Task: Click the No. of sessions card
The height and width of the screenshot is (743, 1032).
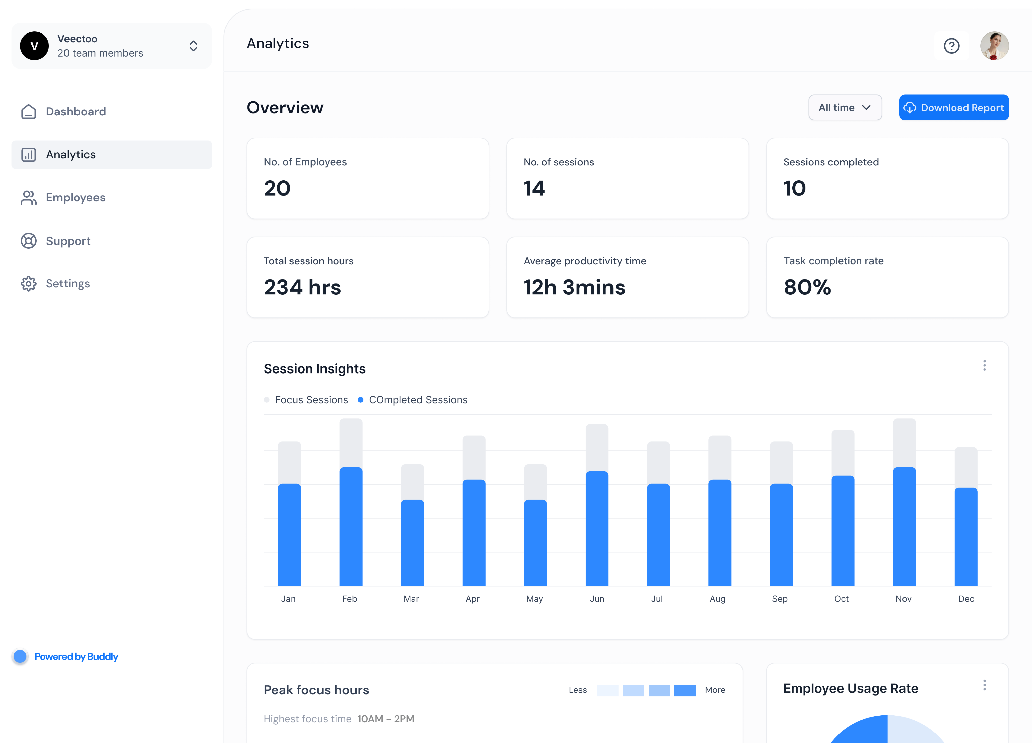Action: 627,178
